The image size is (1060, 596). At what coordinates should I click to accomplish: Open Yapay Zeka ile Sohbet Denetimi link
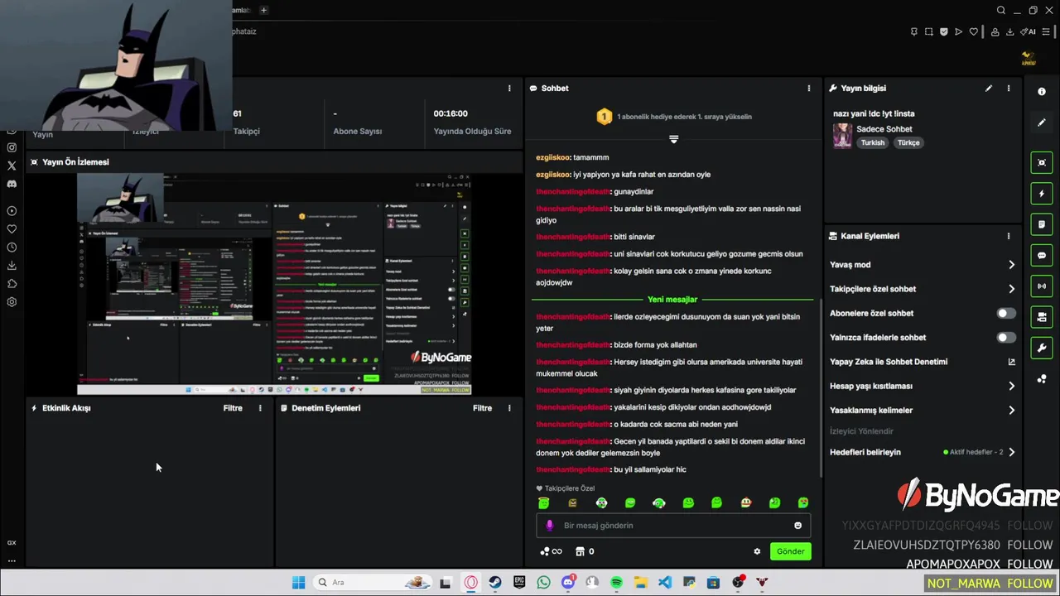(x=923, y=362)
